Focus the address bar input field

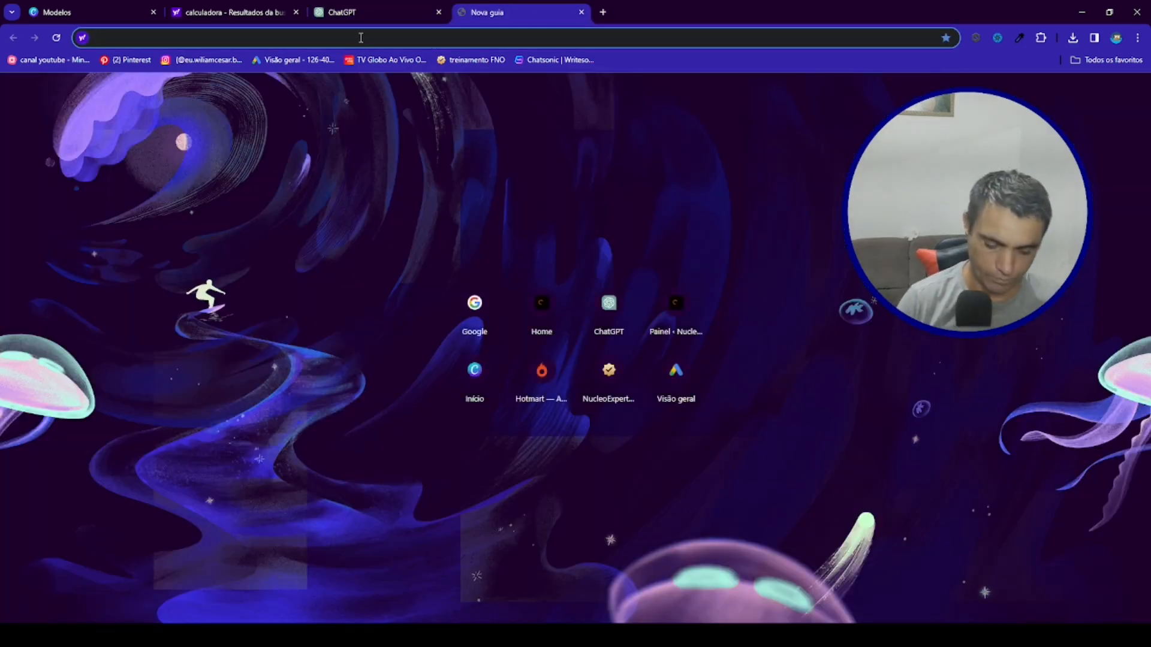(516, 38)
